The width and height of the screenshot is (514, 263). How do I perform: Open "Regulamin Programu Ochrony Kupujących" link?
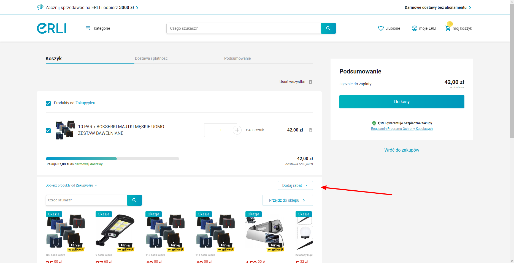pyautogui.click(x=402, y=129)
